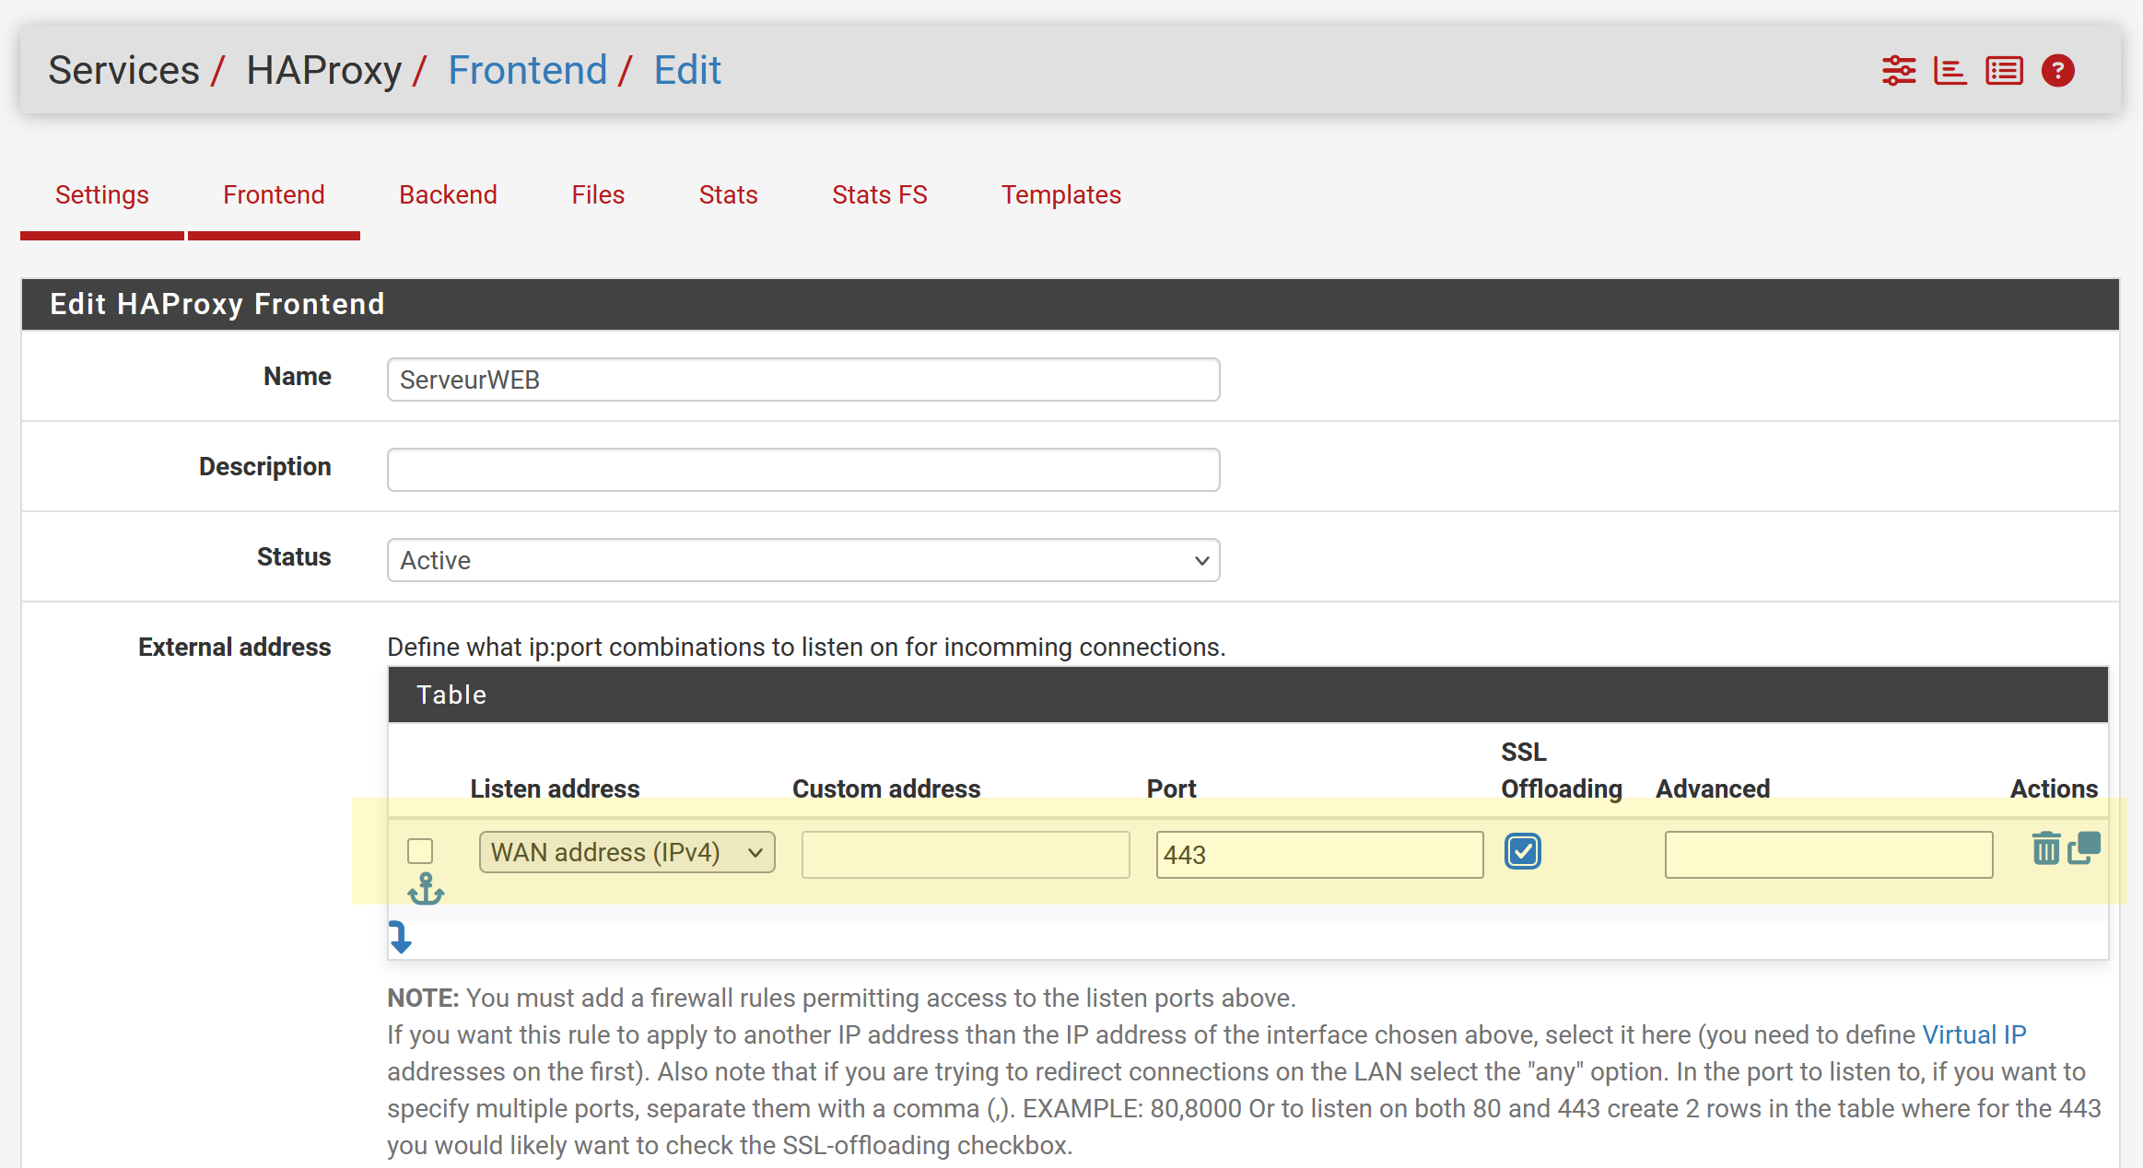Click the bold NOTE: text
Viewport: 2143px width, 1168px height.
[423, 998]
